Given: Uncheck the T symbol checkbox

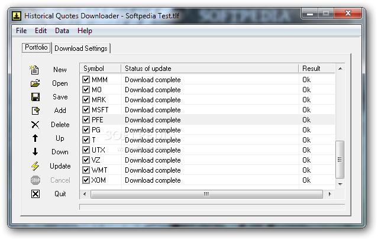Looking at the screenshot, I should click(x=86, y=140).
